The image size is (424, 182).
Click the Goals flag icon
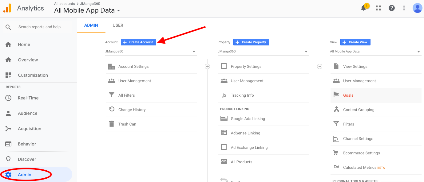[x=336, y=95]
